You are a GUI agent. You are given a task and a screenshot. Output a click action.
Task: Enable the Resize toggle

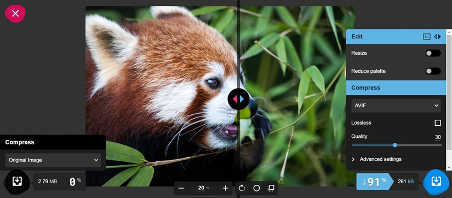(x=433, y=53)
